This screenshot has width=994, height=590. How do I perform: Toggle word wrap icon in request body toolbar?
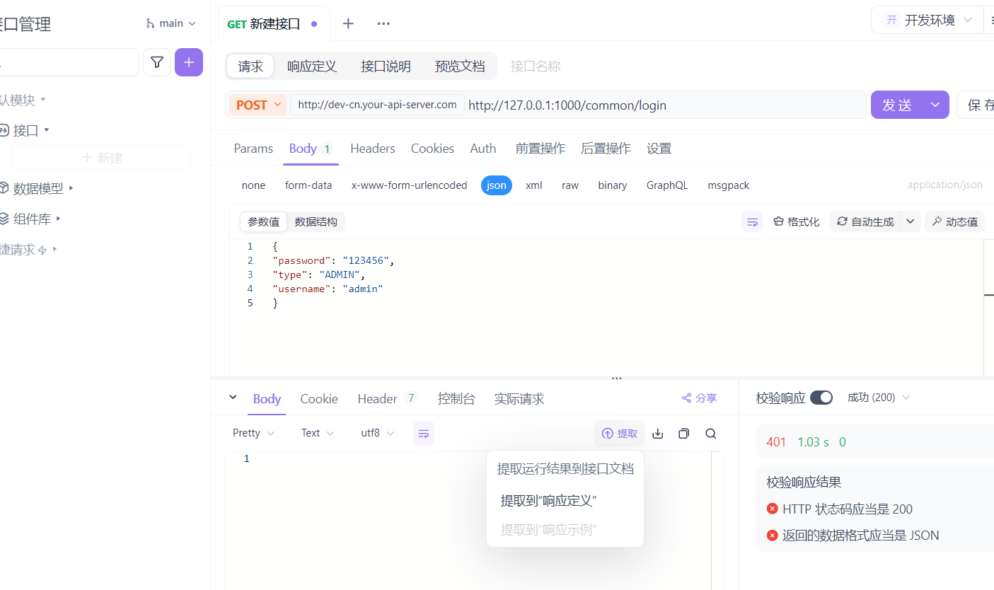coord(752,221)
